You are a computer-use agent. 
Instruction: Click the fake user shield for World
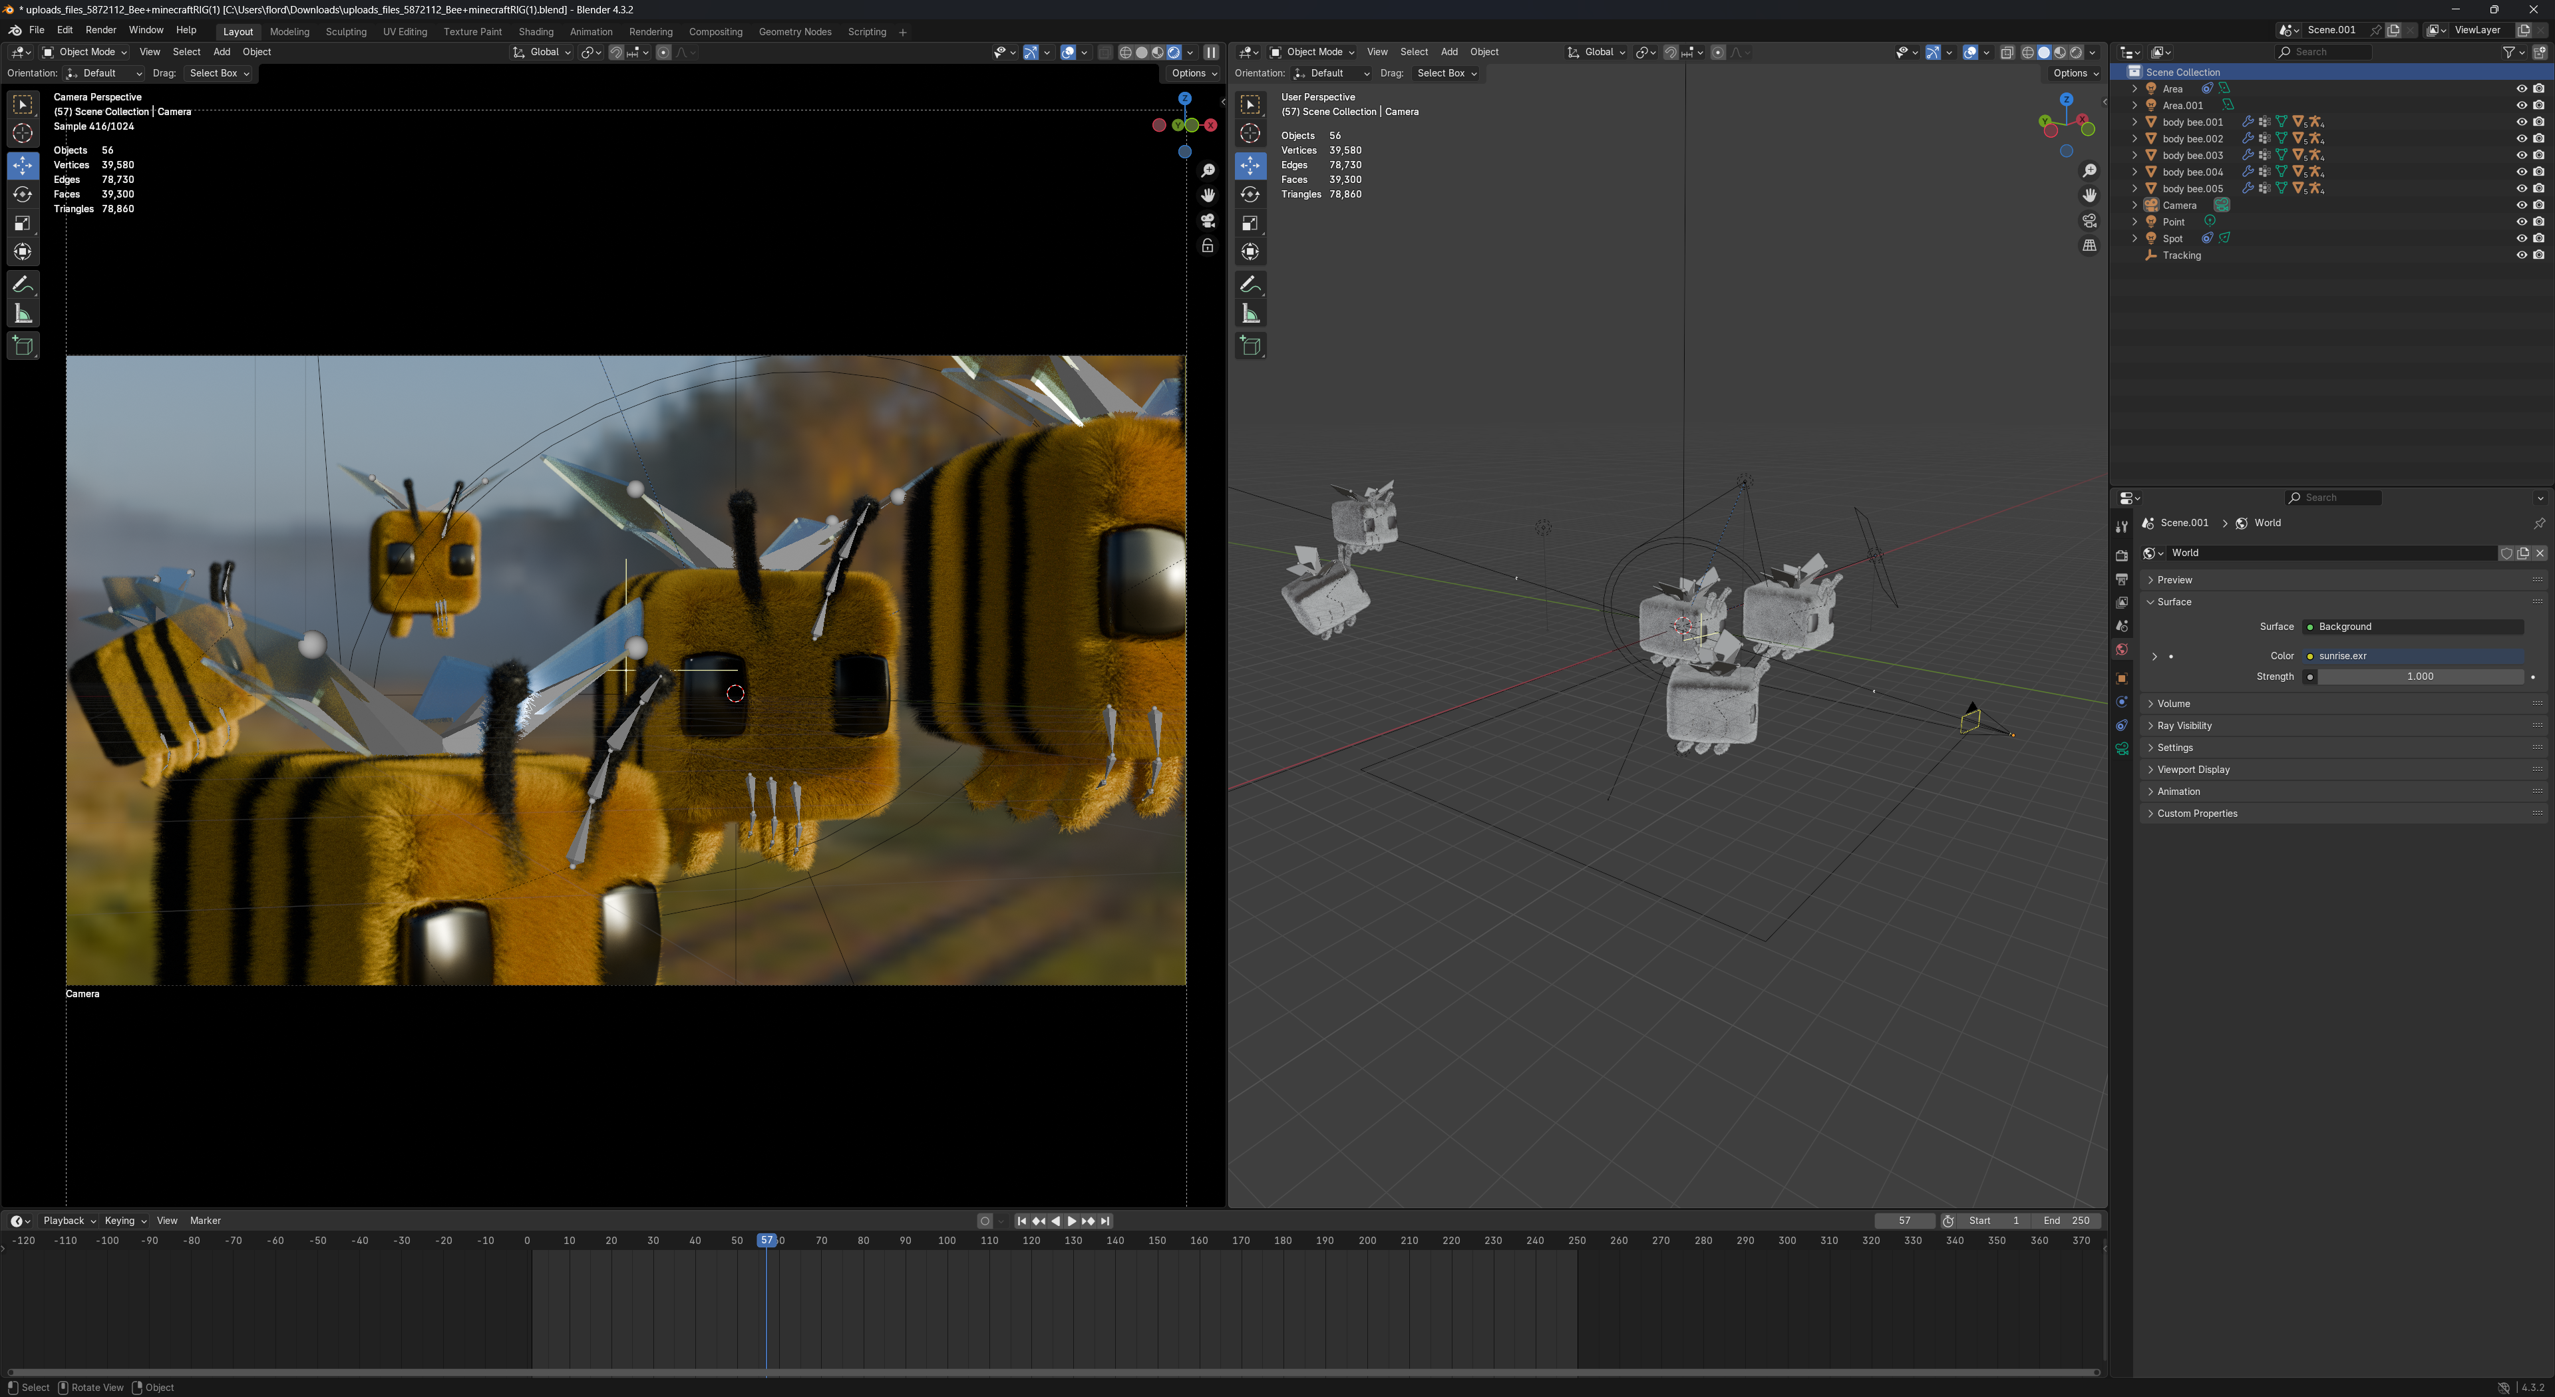pyautogui.click(x=2506, y=553)
